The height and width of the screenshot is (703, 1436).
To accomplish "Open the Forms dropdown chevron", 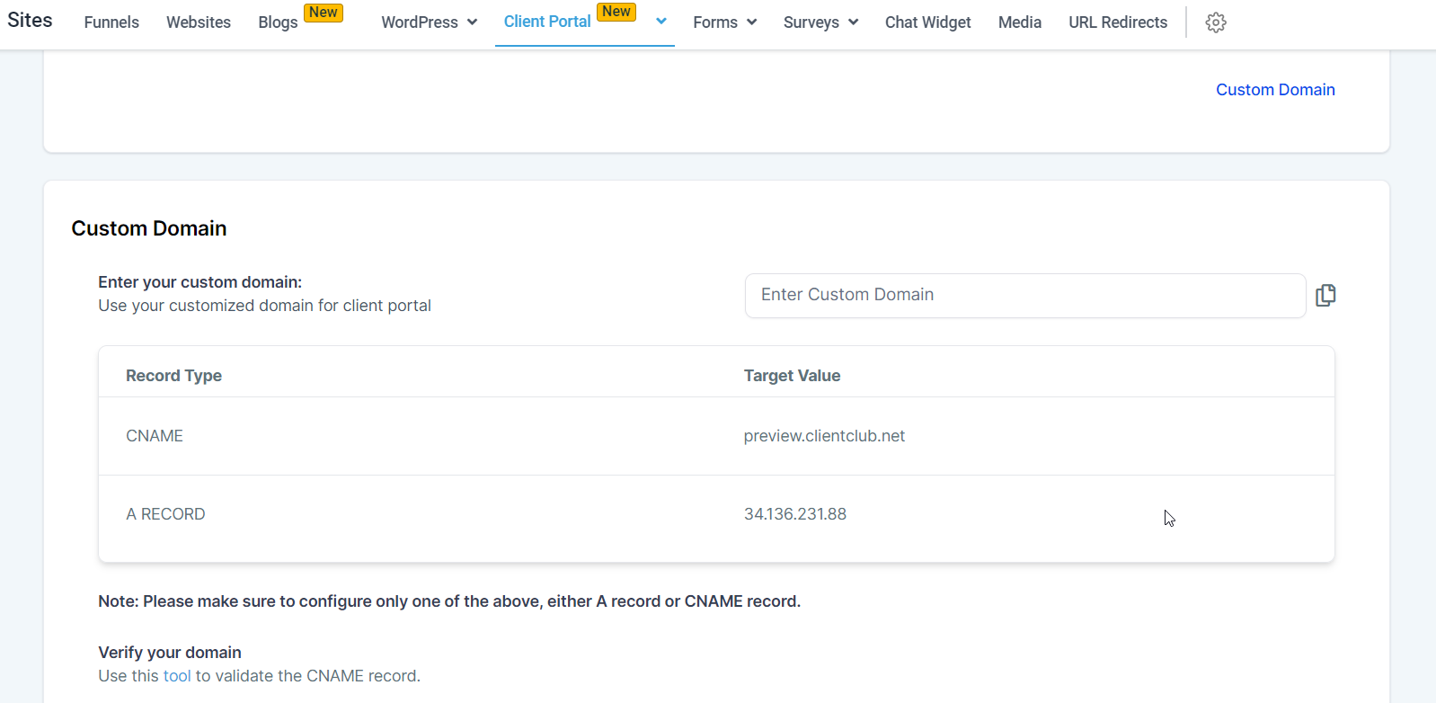I will click(x=751, y=22).
